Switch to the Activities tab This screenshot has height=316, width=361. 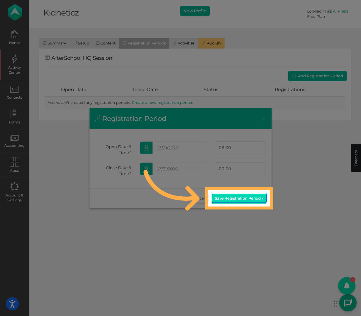tap(184, 43)
